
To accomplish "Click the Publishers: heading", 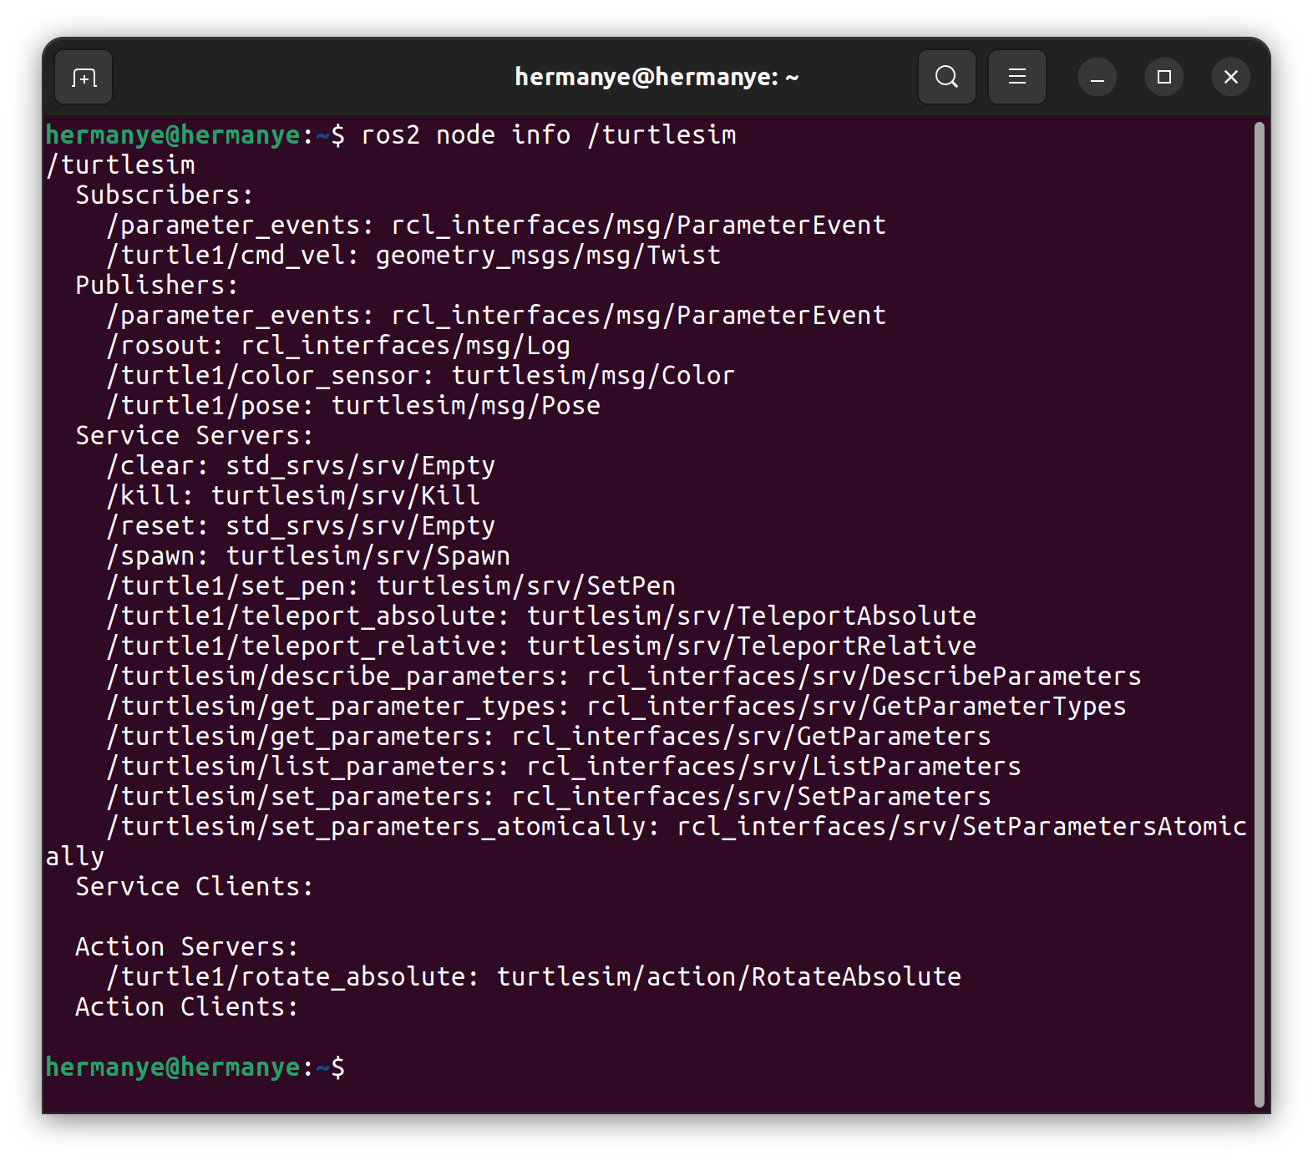I will tap(156, 286).
